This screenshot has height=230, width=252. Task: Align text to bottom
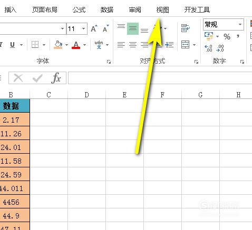coord(144,31)
